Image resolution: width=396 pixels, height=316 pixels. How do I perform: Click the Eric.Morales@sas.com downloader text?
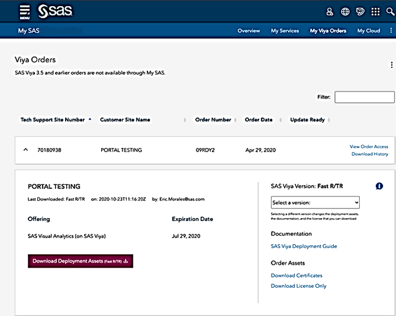tap(182, 199)
